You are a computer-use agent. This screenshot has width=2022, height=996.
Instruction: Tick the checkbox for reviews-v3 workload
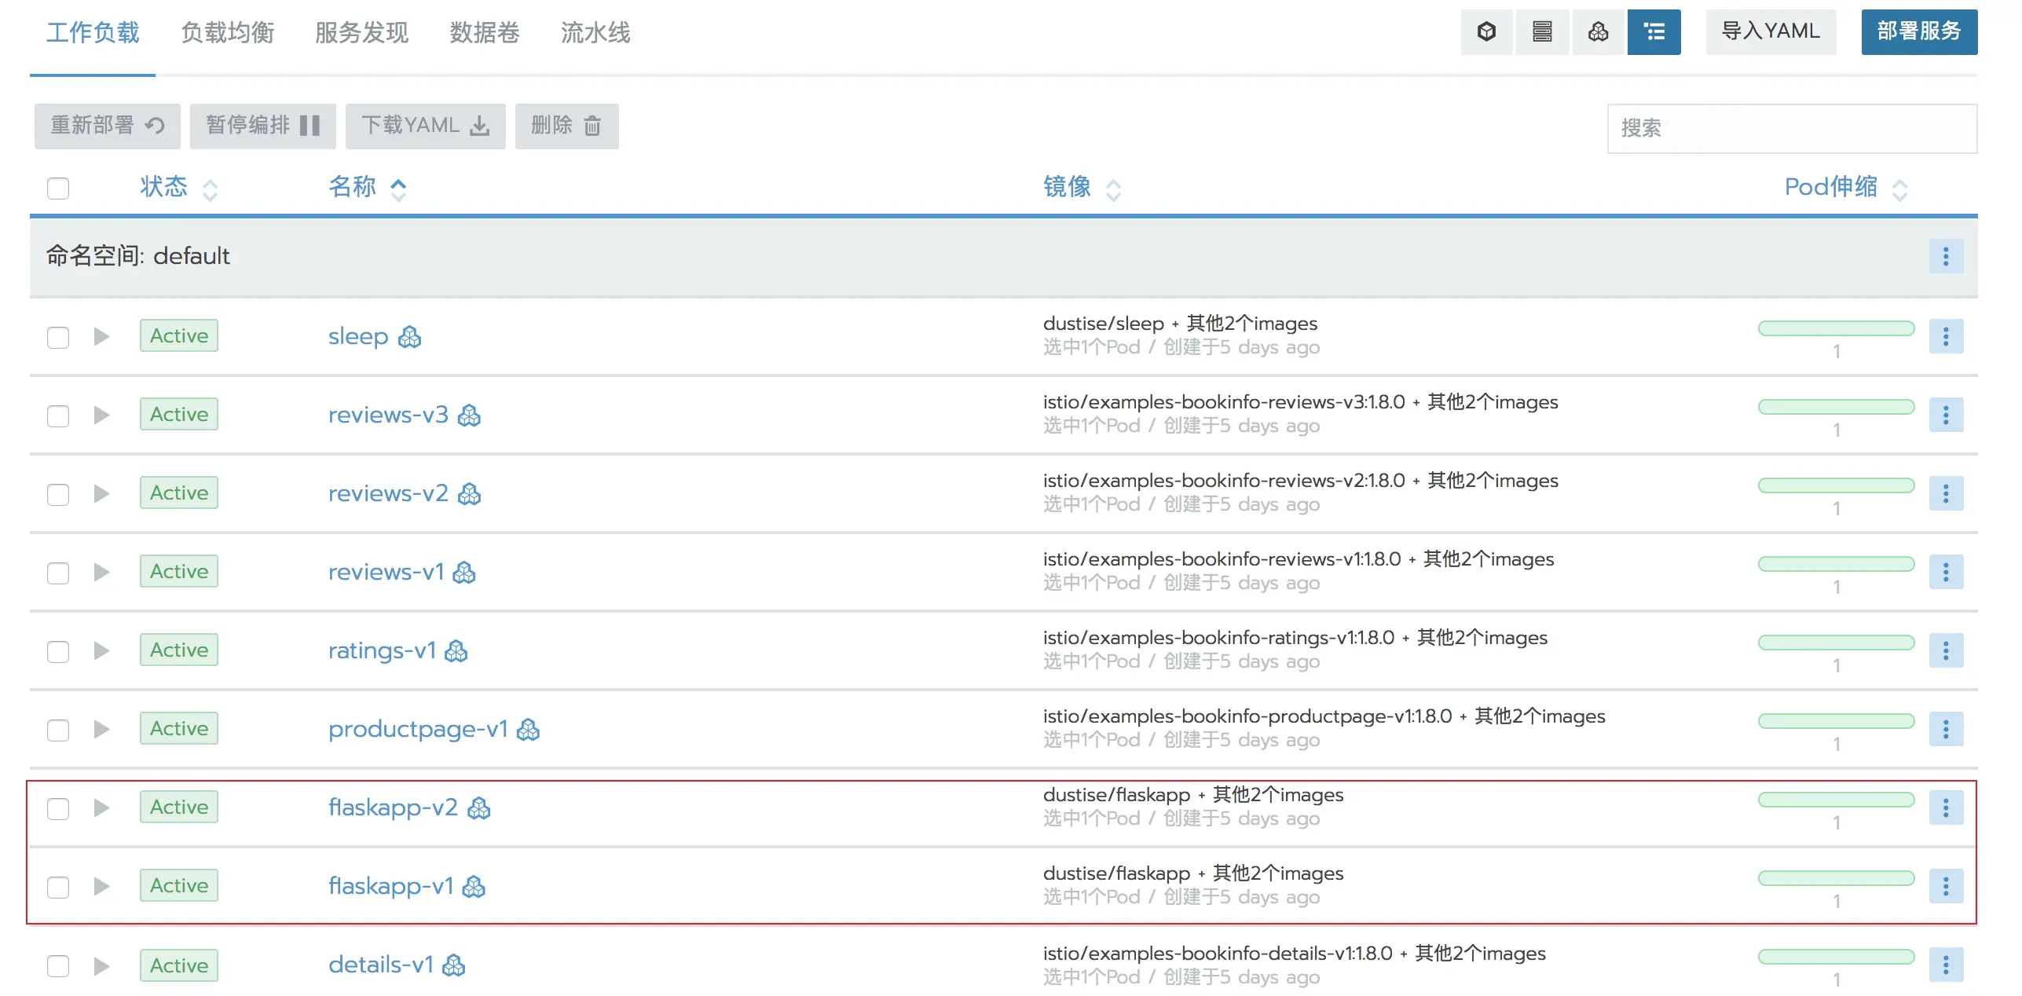[58, 416]
